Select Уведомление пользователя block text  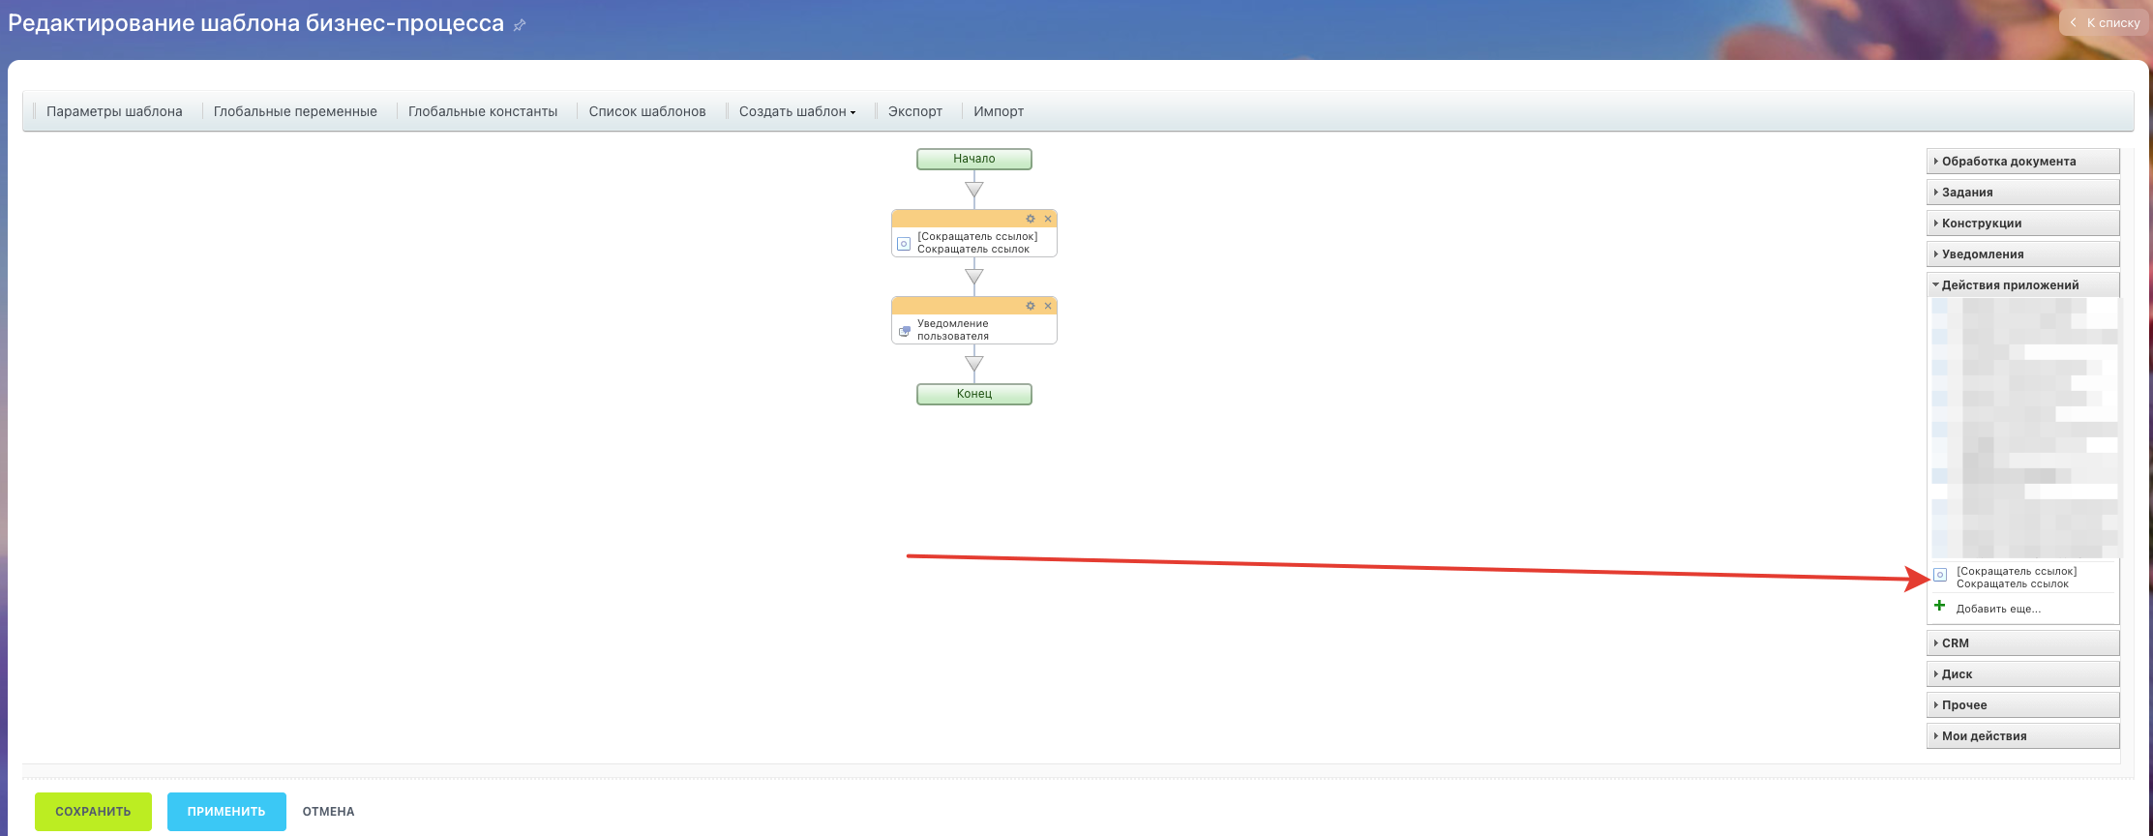tap(953, 330)
